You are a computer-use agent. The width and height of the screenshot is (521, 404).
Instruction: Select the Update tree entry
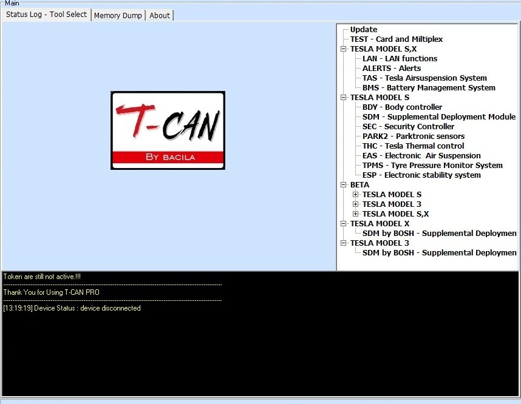pos(364,30)
